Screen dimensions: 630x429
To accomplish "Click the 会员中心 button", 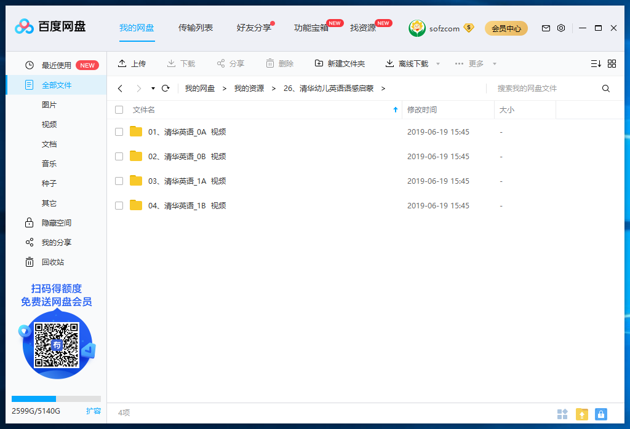I will tap(506, 28).
